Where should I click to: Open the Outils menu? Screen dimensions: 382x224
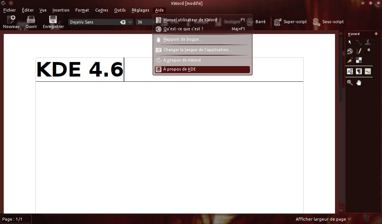tap(120, 10)
